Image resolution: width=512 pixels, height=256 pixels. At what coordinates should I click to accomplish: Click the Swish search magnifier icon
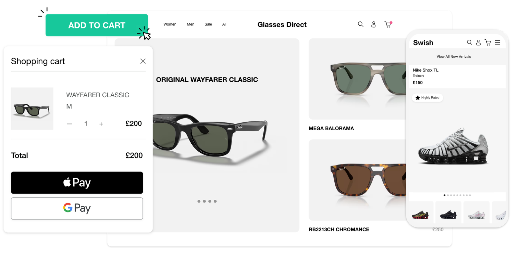tap(469, 42)
